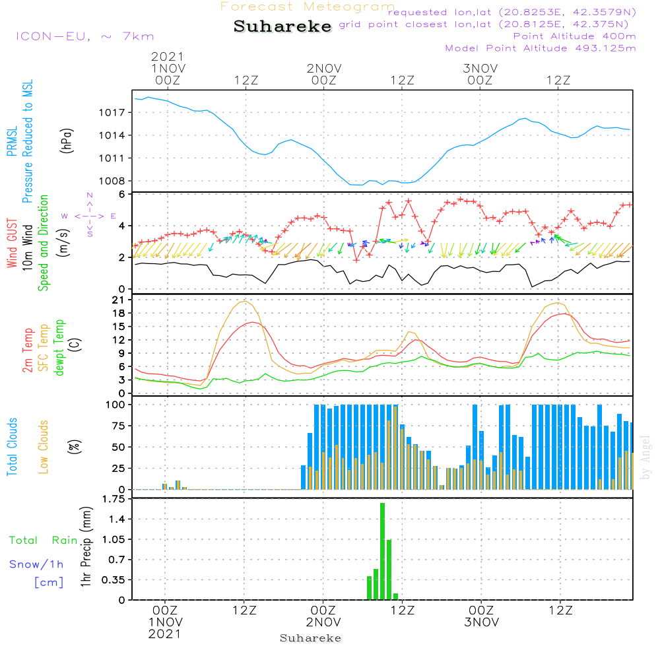Click 'Pressure Reduced to MSL' vertical label

click(27, 141)
